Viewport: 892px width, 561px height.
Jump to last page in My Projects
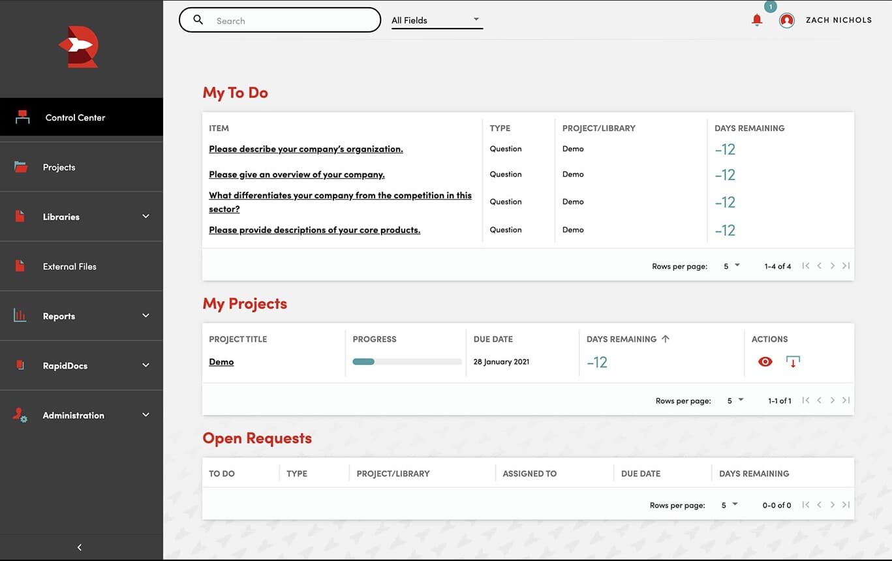[846, 401]
